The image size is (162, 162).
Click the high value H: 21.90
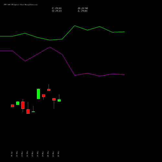[83, 8]
